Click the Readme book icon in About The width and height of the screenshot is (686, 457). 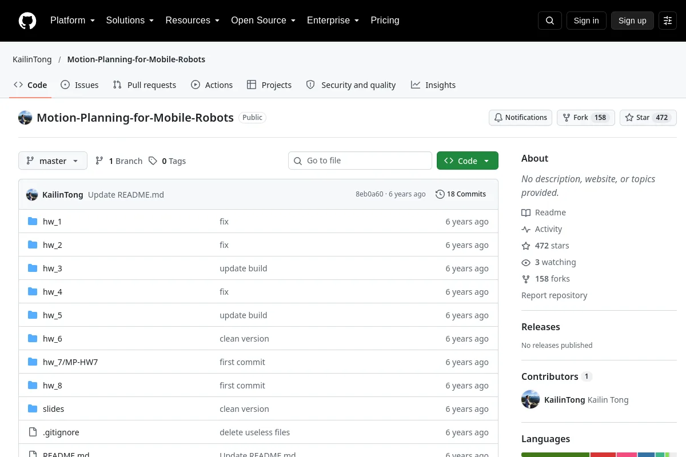[526, 213]
